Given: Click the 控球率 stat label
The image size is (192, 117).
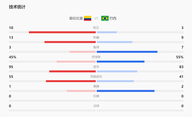Looking at the screenshot, I should tap(96, 57).
